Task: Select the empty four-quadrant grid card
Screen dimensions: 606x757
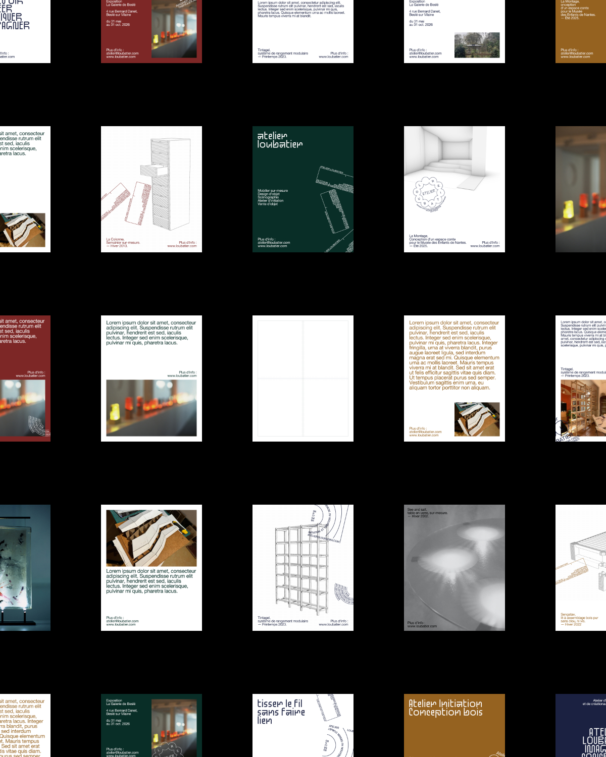Action: pyautogui.click(x=303, y=379)
